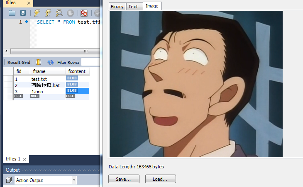
Task: Click the highlighted BLOB cell for 1.png
Action: pyautogui.click(x=77, y=91)
